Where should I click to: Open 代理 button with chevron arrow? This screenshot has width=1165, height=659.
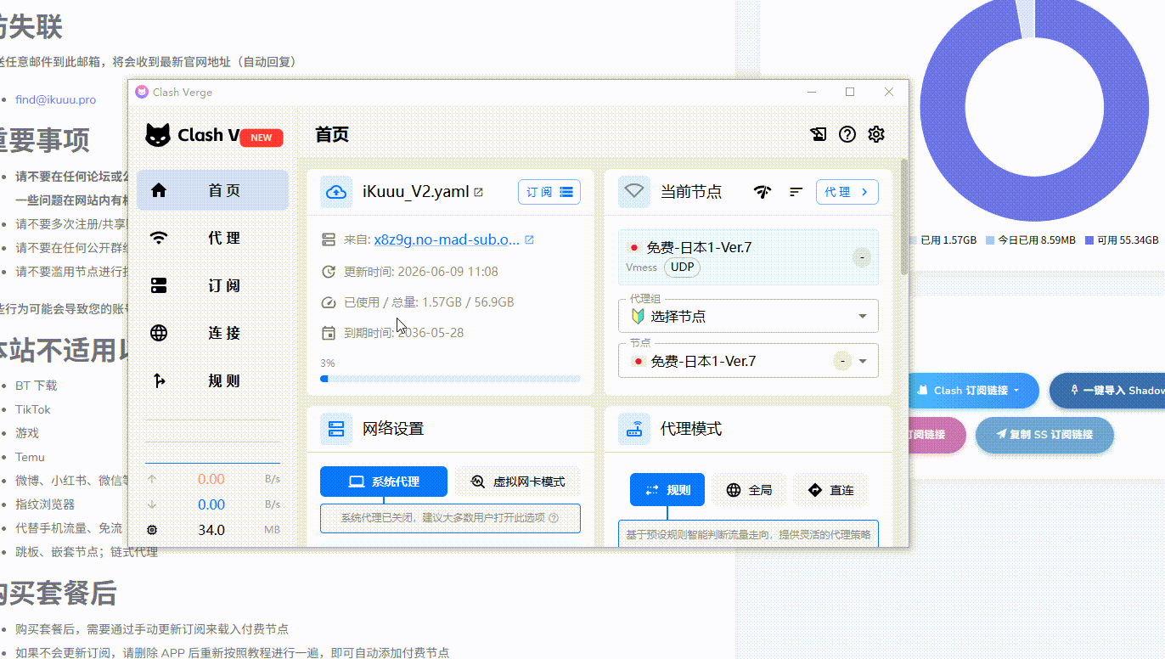(x=847, y=192)
